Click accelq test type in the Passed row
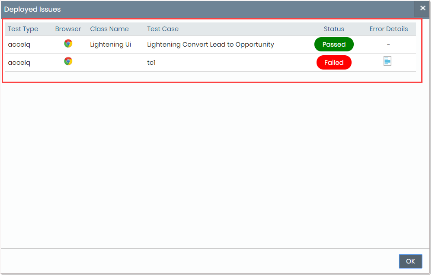The height and width of the screenshot is (276, 432). click(x=19, y=44)
